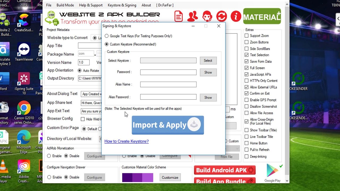Enable HTTPs Only Content checkbox
Viewport: 340px width, 191px height.
point(246,81)
